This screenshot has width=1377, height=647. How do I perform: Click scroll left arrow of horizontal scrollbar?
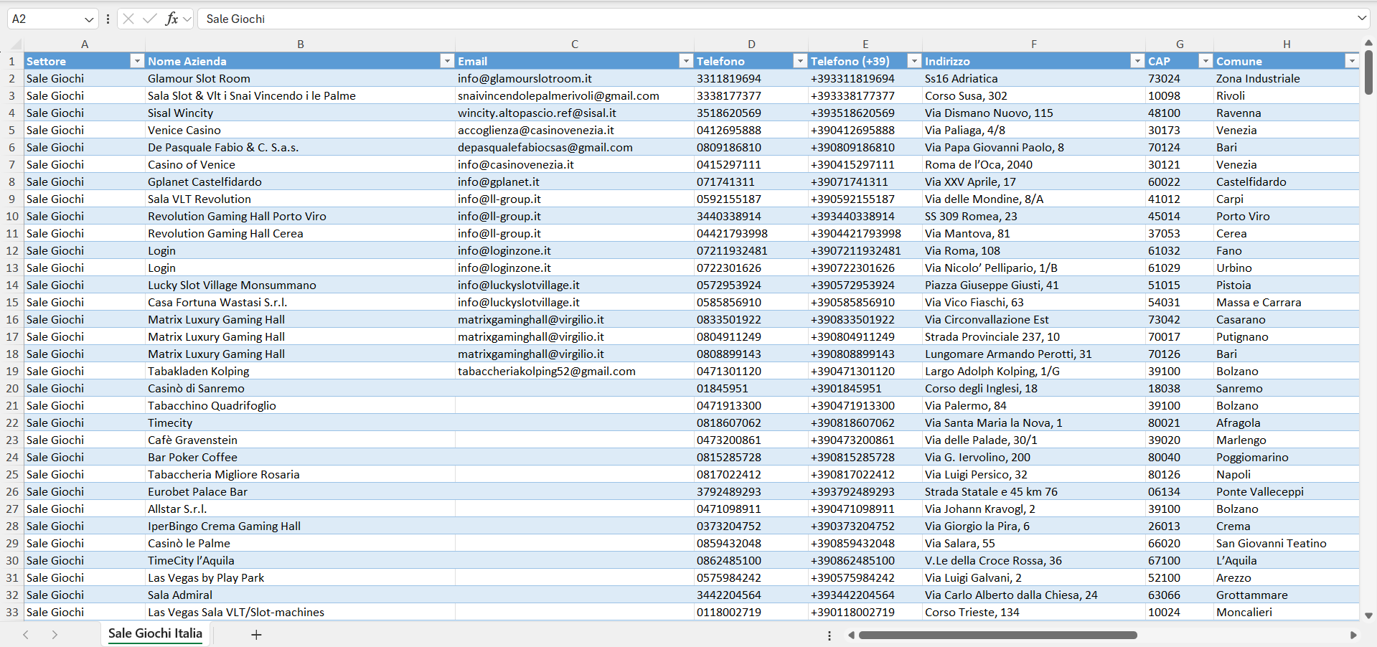tap(851, 635)
